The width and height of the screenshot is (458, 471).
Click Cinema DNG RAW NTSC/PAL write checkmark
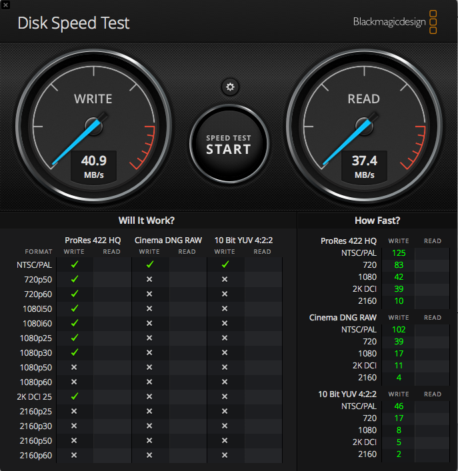(149, 264)
